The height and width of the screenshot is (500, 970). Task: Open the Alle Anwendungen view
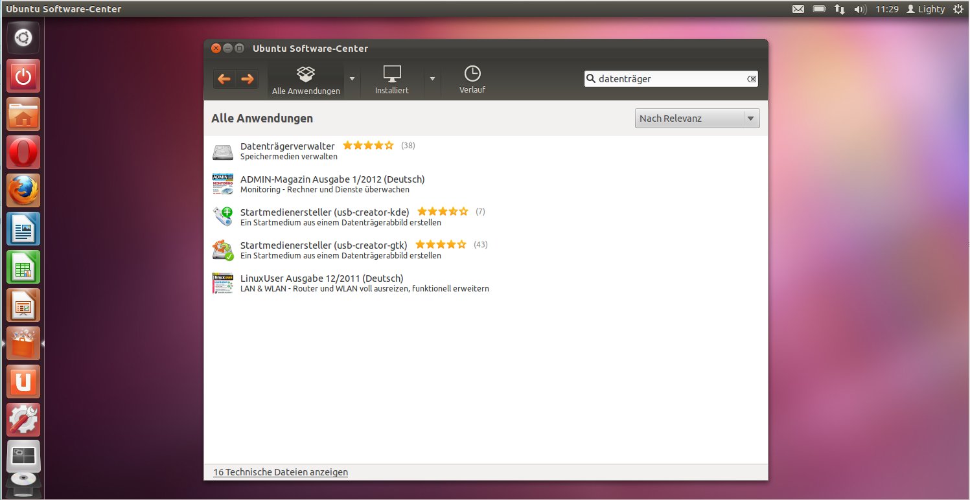click(x=306, y=80)
